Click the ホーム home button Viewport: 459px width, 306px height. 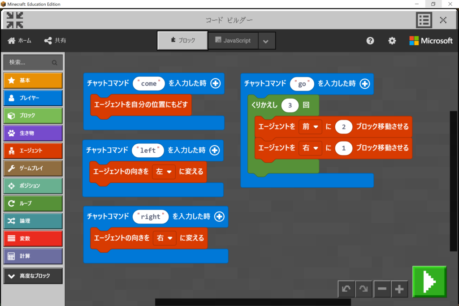[20, 41]
